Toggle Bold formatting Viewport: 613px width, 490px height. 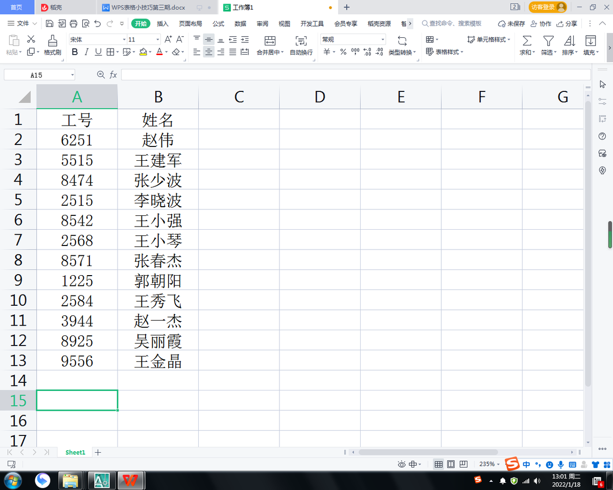75,52
